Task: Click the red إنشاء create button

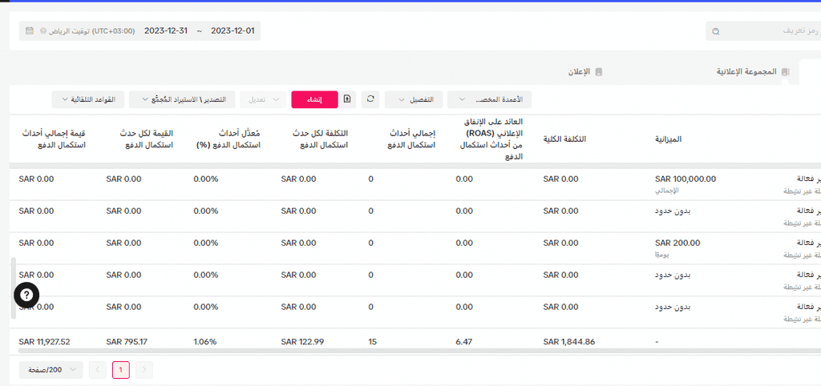Action: click(x=314, y=99)
